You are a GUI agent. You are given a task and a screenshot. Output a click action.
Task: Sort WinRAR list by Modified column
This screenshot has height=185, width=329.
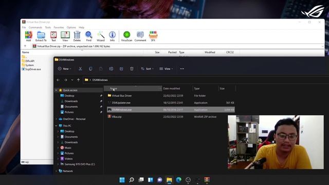(x=210, y=52)
